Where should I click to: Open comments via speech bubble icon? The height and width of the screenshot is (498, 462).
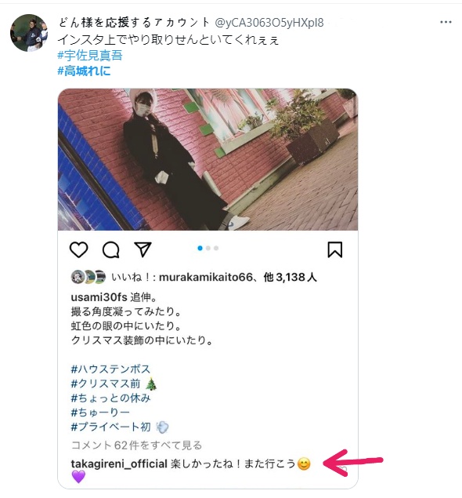tap(110, 249)
